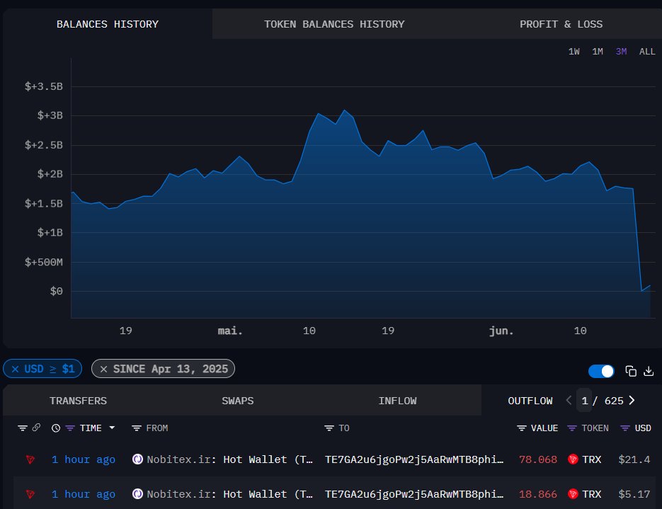Open the To column filter icon
This screenshot has width=662, height=509.
point(329,428)
